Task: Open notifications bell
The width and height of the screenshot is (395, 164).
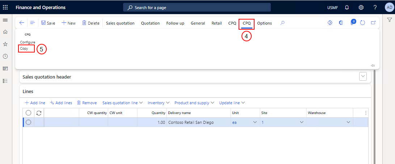Action: [x=347, y=8]
